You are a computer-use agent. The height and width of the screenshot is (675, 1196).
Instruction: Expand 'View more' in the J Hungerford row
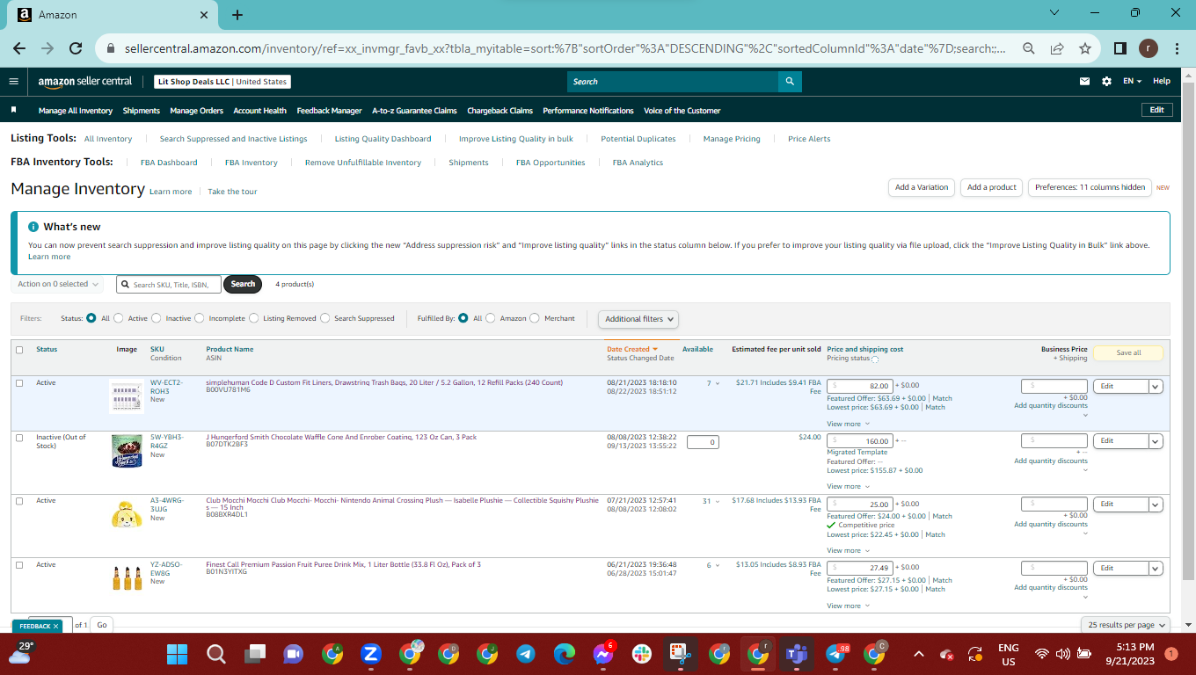click(x=848, y=486)
